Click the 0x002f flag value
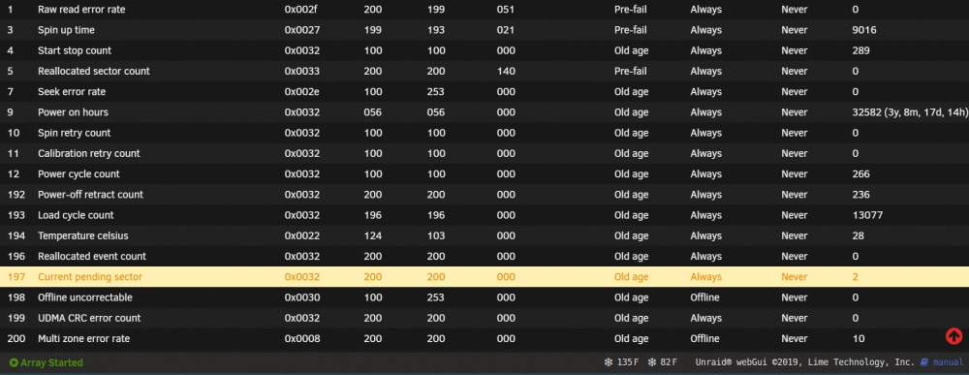The height and width of the screenshot is (375, 969). (301, 10)
